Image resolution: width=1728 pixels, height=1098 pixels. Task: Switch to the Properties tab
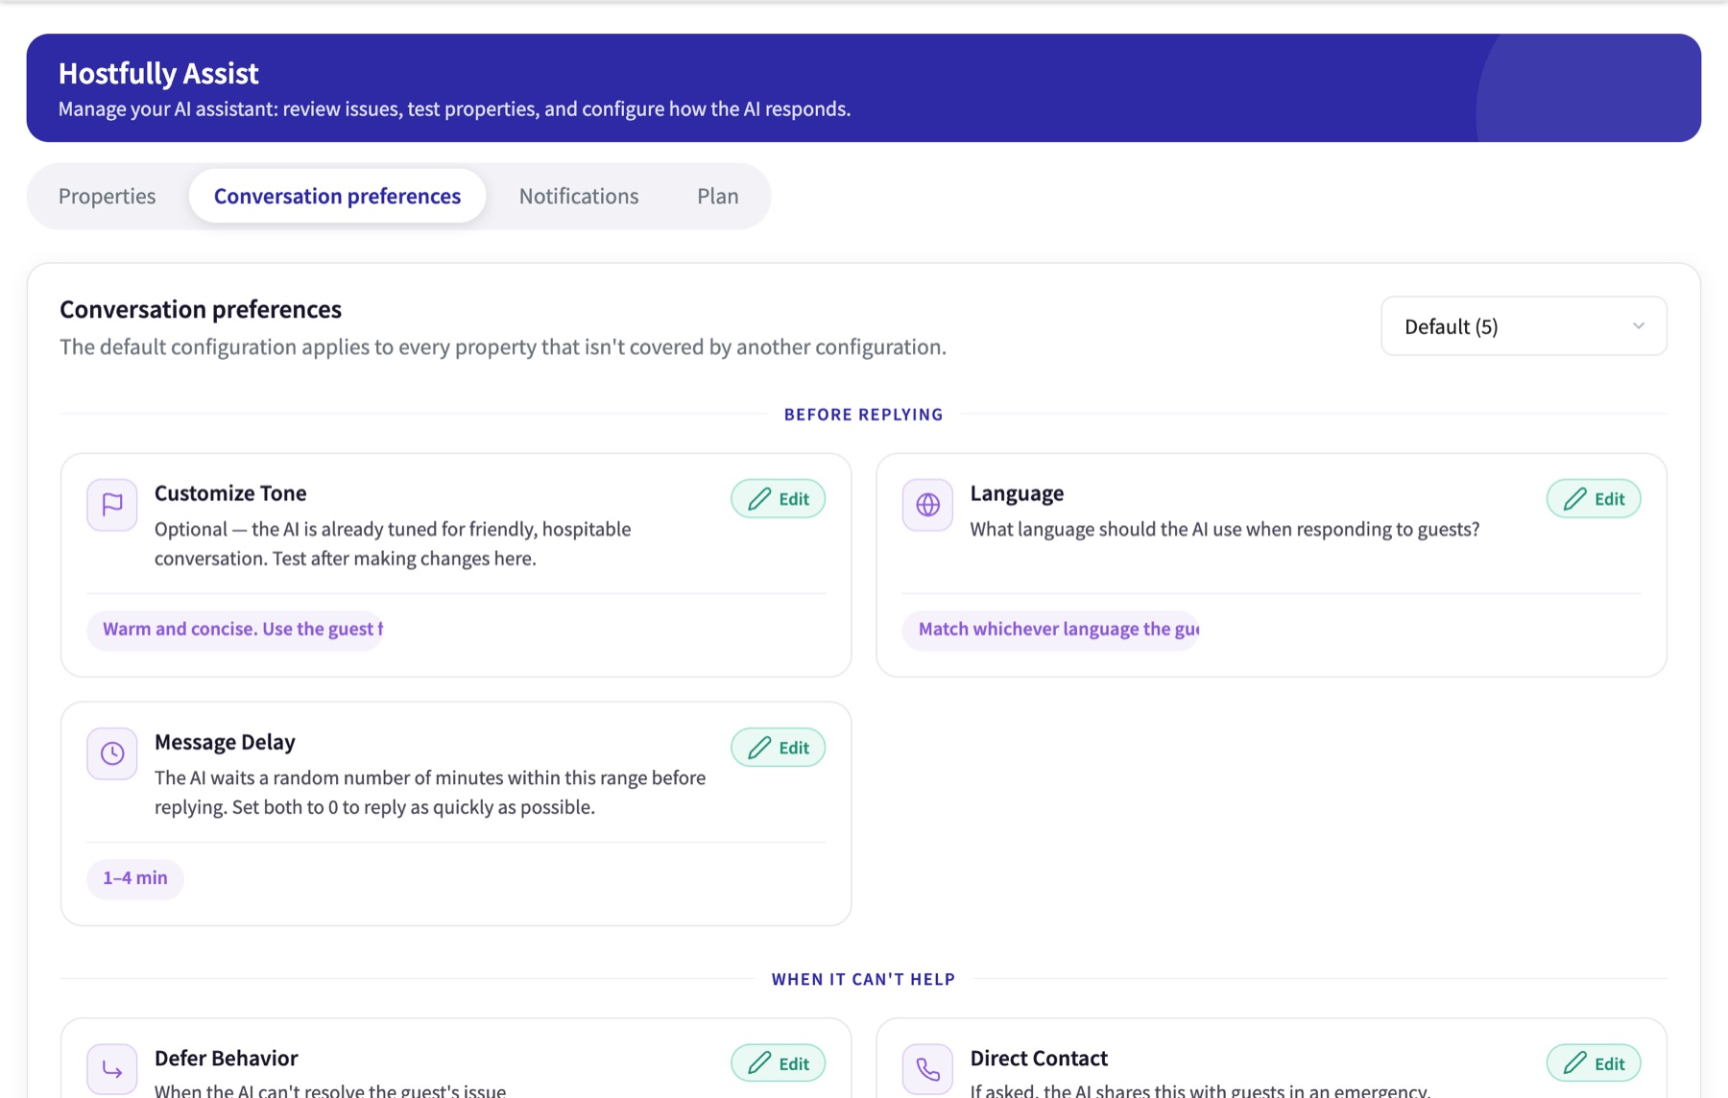coord(107,196)
